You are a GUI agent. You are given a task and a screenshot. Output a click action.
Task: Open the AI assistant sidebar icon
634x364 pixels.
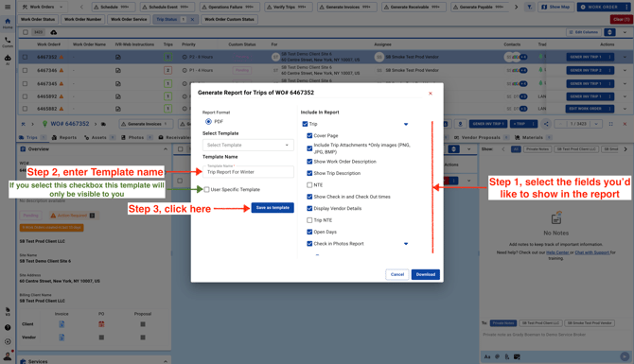(x=8, y=60)
